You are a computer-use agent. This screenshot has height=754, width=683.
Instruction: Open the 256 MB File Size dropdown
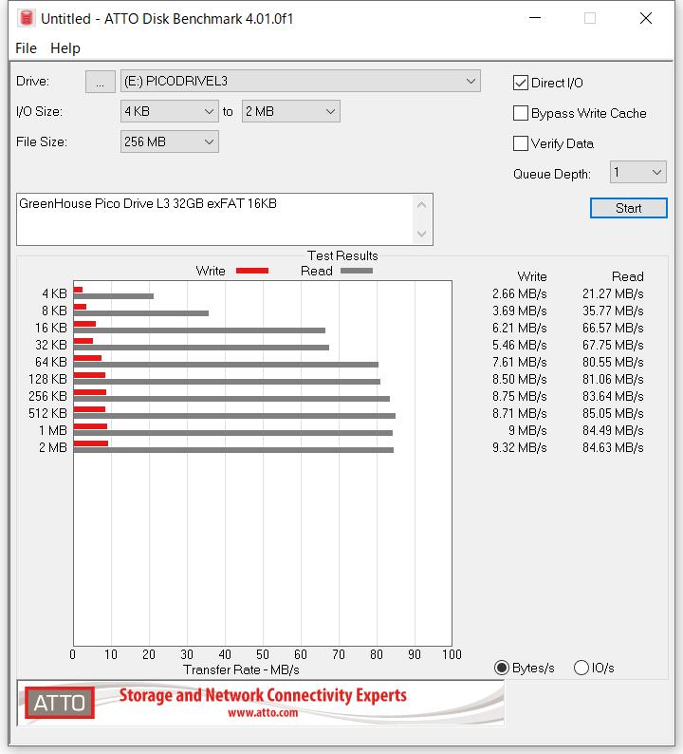coord(170,141)
